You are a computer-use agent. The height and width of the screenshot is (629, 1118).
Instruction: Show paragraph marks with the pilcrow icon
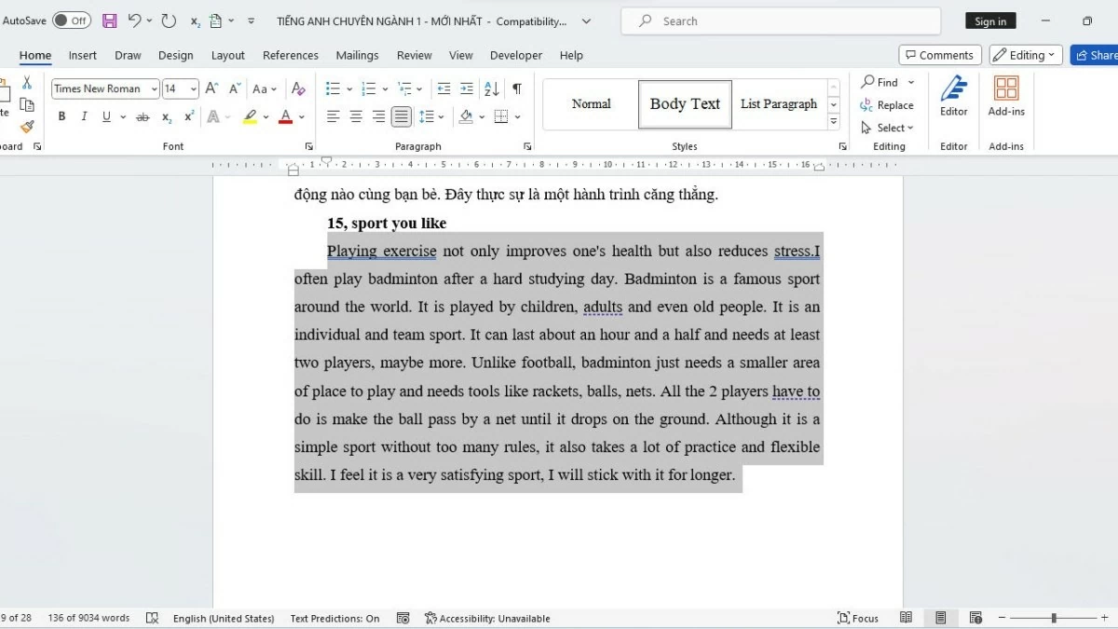(x=516, y=89)
